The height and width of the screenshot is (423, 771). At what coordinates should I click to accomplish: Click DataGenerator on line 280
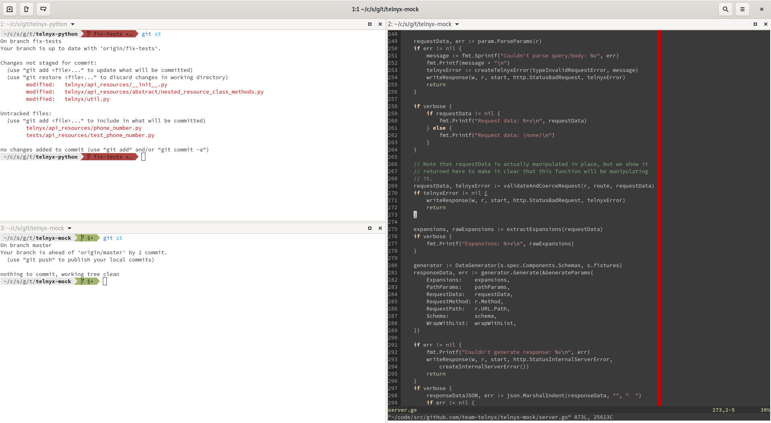pos(476,265)
